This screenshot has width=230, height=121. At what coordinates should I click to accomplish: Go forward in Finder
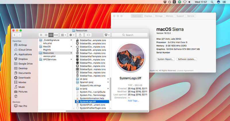[x=19, y=35]
